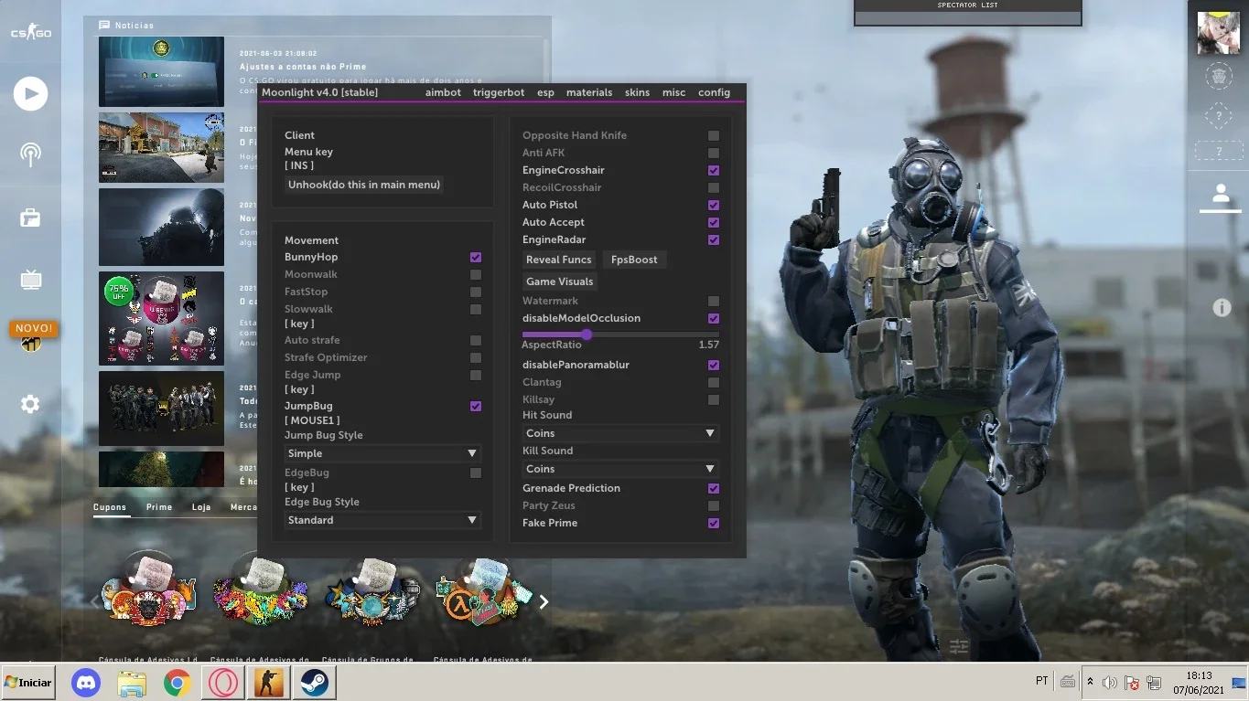Switch to CS:GO taskbar icon

tap(269, 683)
